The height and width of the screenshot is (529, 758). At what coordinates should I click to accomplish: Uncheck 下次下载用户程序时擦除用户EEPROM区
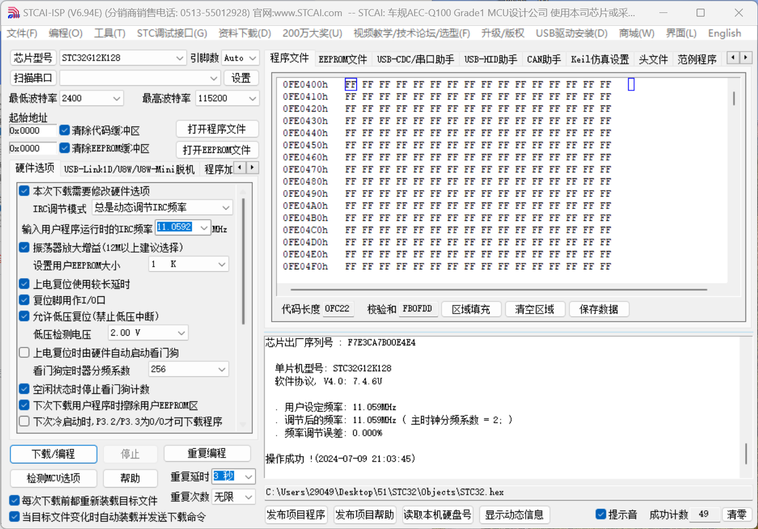[x=24, y=405]
